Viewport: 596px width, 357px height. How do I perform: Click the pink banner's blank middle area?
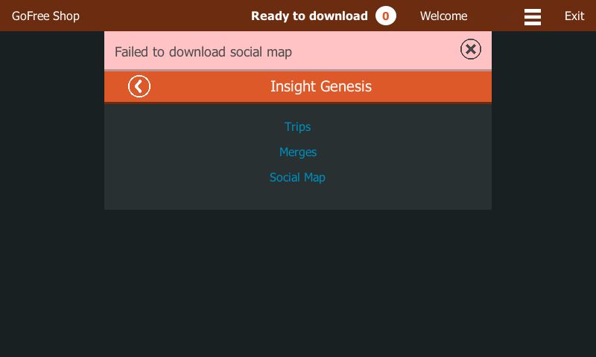(375, 51)
